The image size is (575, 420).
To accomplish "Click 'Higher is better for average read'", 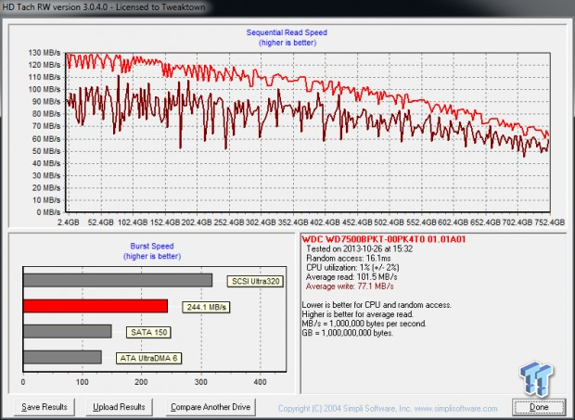I will tap(358, 314).
